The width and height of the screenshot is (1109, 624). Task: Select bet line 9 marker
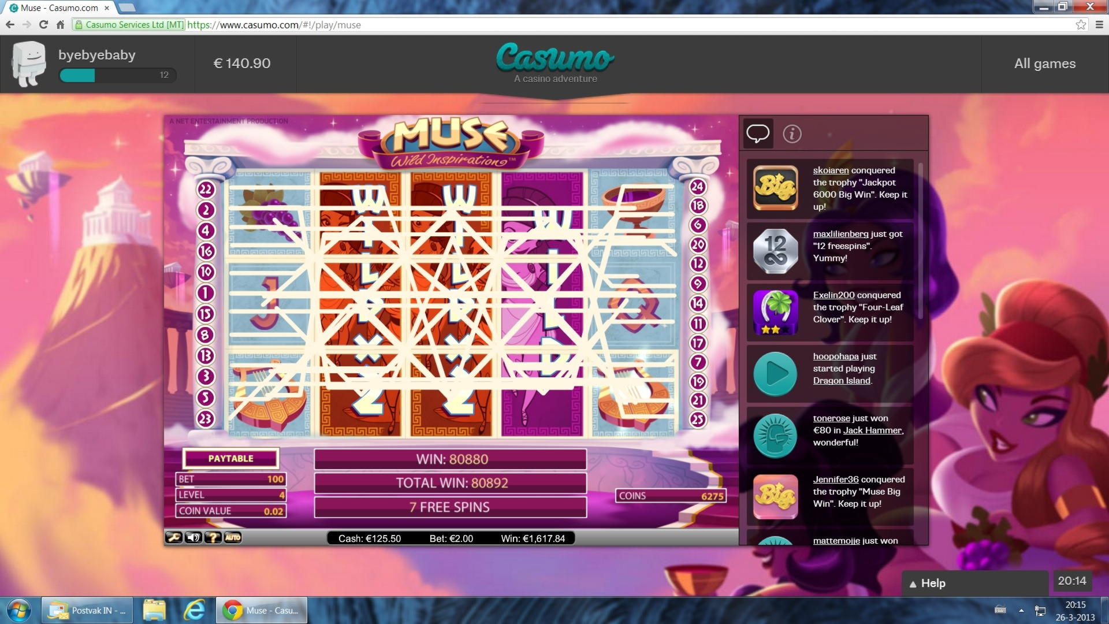tap(698, 284)
